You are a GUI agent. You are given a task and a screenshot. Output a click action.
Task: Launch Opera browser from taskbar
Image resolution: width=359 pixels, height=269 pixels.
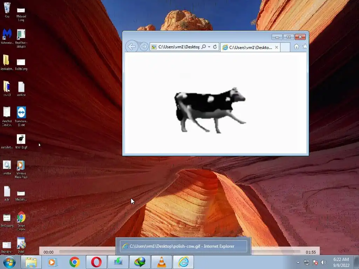tap(96, 262)
